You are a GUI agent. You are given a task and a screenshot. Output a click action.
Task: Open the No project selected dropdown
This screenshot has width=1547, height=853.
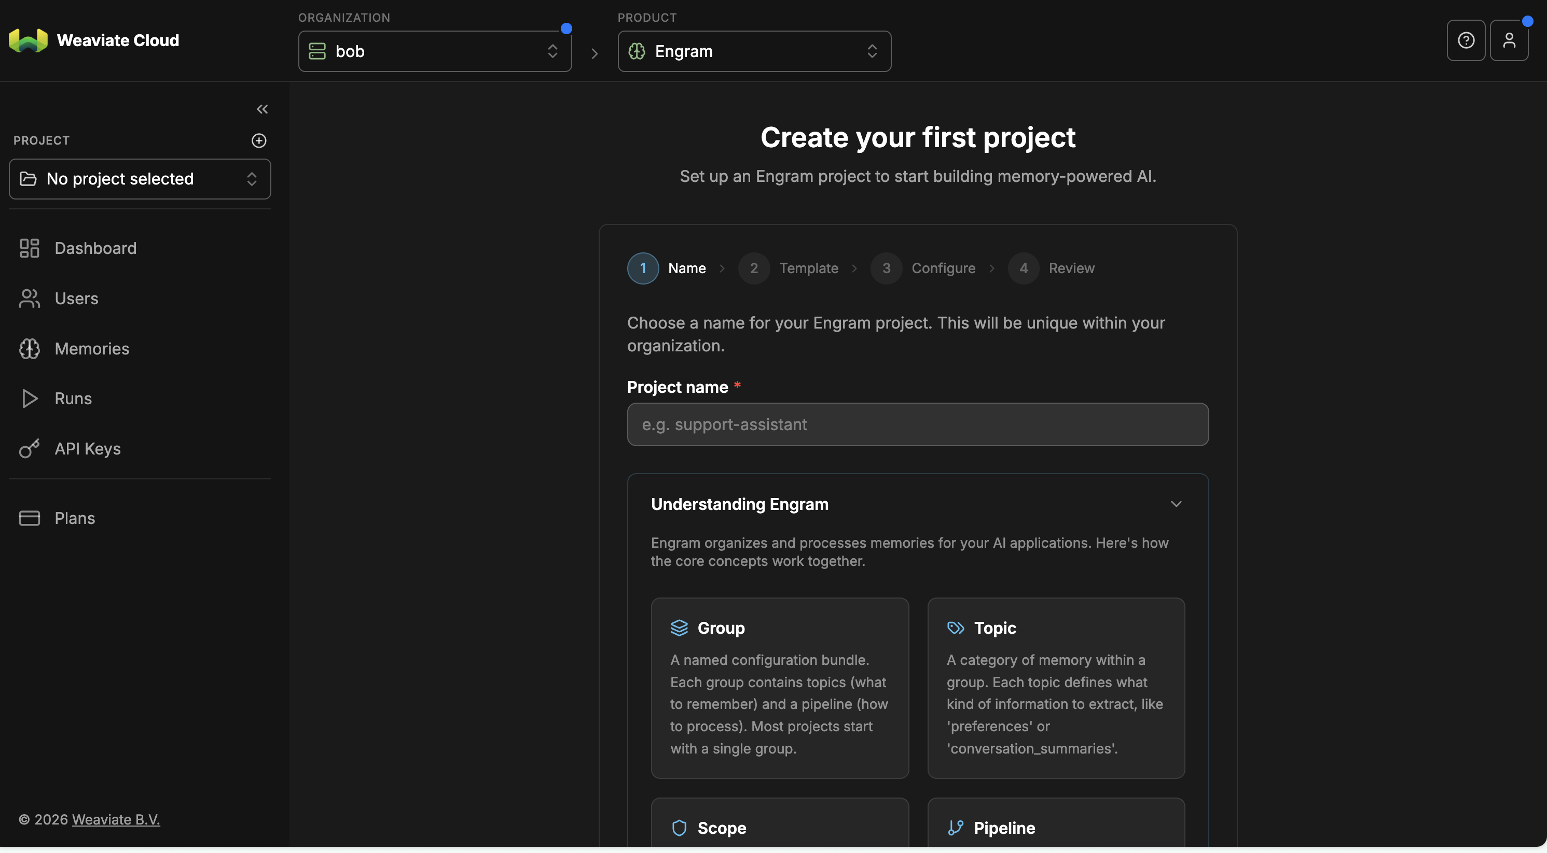coord(140,179)
